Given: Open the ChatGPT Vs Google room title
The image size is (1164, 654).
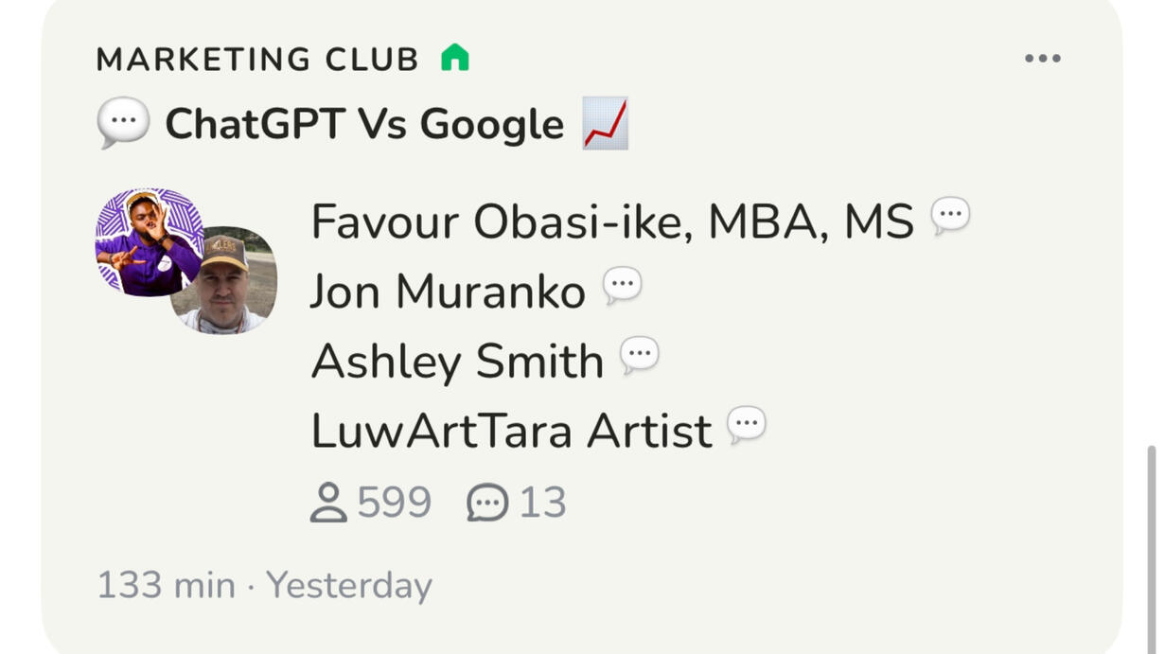Looking at the screenshot, I should click(364, 125).
